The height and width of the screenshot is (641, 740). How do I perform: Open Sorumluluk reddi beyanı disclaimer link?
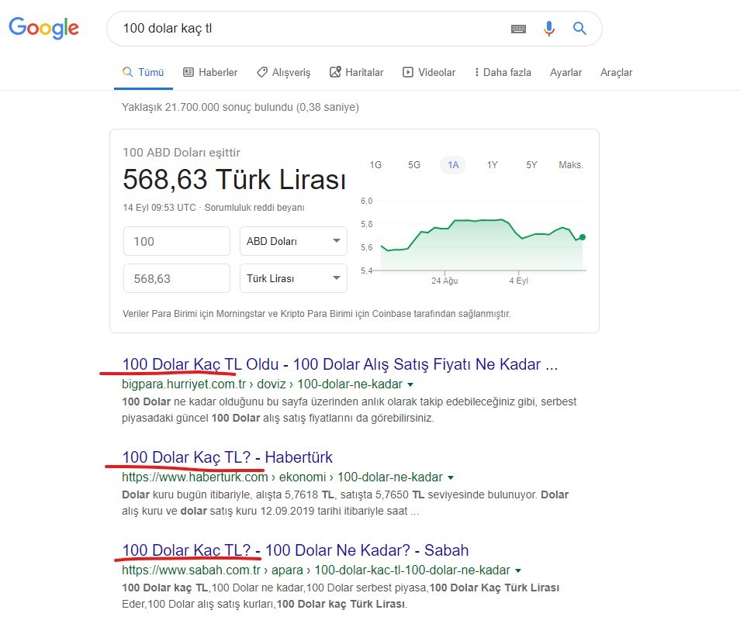[254, 208]
